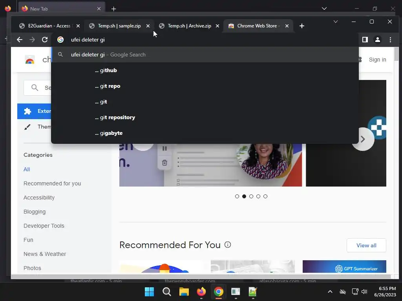Select the third carousel dot
The height and width of the screenshot is (301, 402).
[251, 196]
